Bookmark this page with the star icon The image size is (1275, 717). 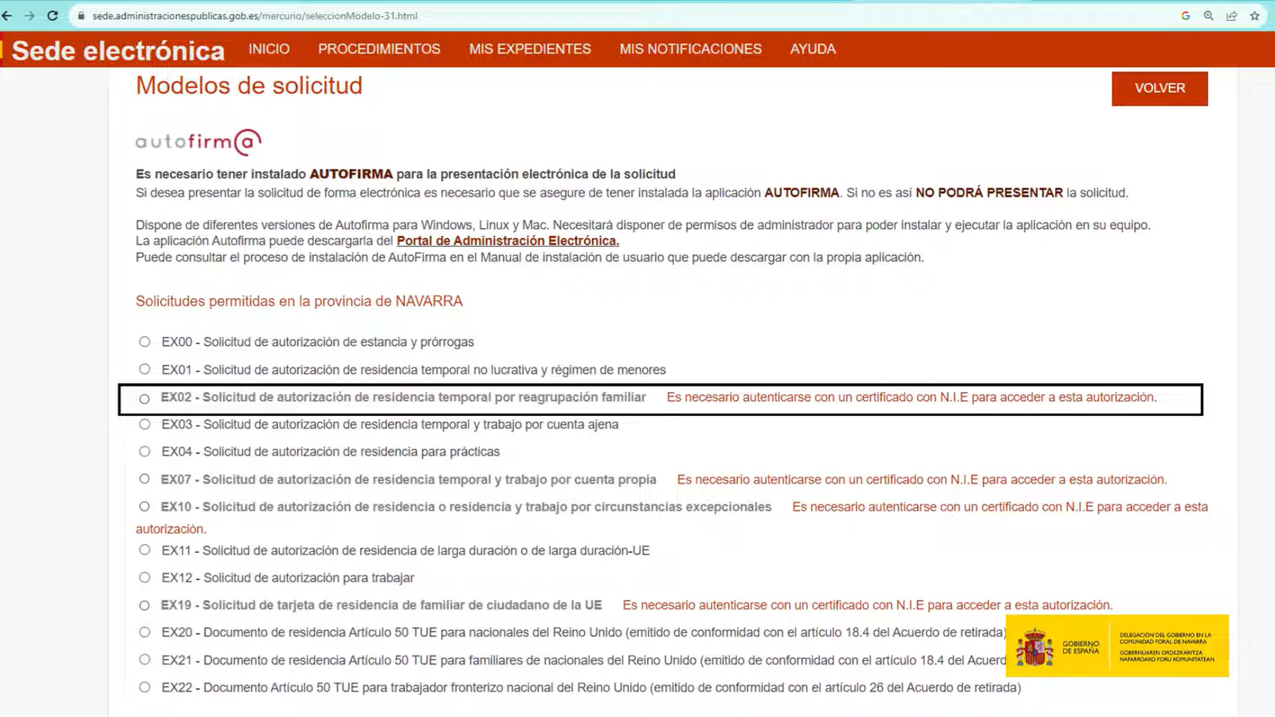coord(1255,16)
